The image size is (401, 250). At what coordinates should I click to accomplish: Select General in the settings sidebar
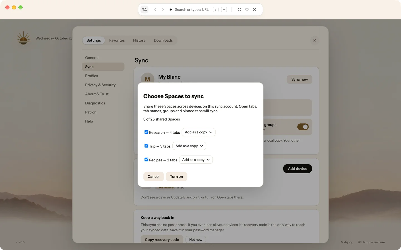point(103,58)
